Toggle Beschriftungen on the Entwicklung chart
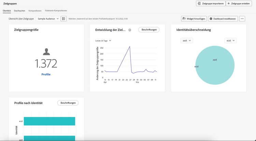This screenshot has width=256, height=141. pos(149,30)
